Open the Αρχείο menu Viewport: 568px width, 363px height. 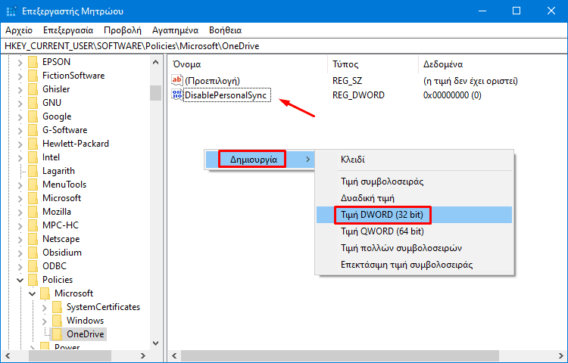coord(19,30)
